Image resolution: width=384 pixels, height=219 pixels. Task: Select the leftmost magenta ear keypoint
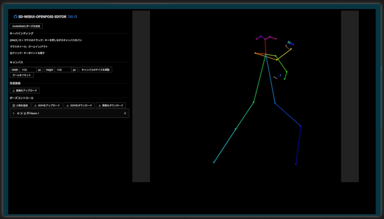(x=256, y=39)
